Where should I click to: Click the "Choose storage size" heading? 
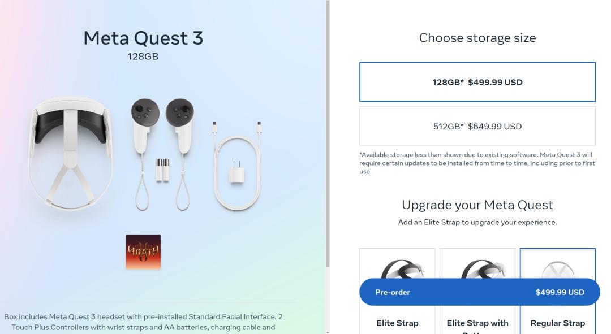click(x=477, y=38)
